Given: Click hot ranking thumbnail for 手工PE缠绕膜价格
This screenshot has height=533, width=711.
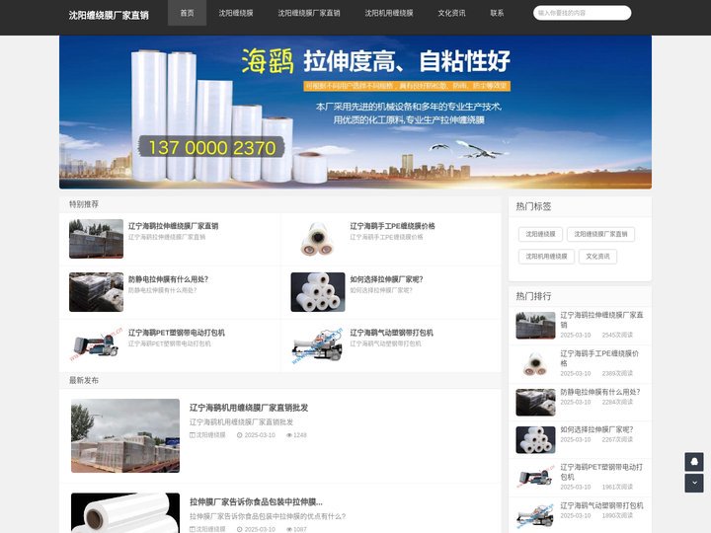Looking at the screenshot, I should click(x=535, y=364).
